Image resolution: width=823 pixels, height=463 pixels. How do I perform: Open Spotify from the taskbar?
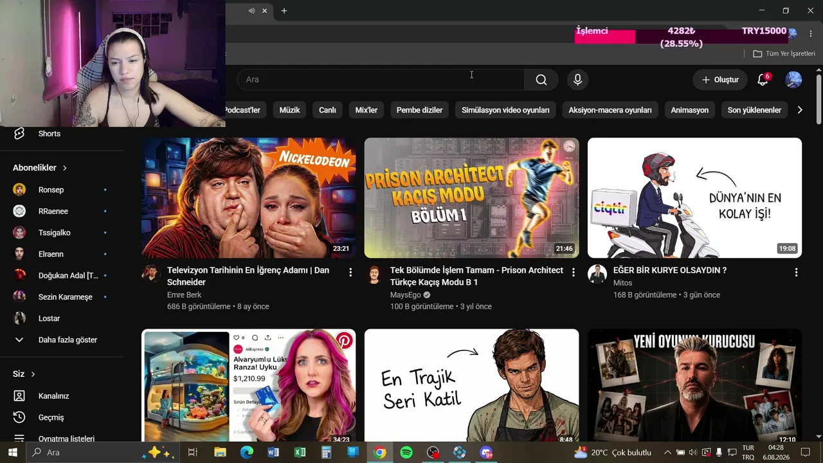(x=406, y=453)
